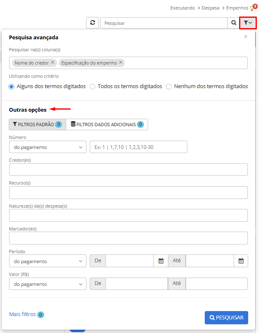This screenshot has width=261, height=333.
Task: Select 'Alguns dos termos digitados' option
Action: [12, 86]
